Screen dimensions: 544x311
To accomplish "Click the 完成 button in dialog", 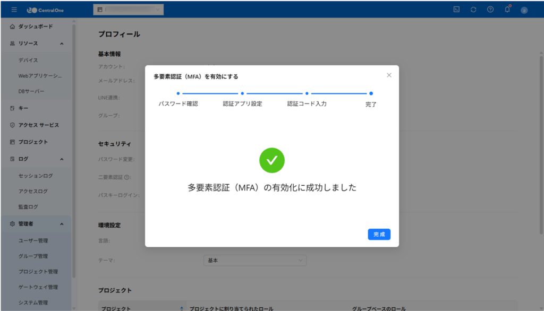I will [x=379, y=234].
